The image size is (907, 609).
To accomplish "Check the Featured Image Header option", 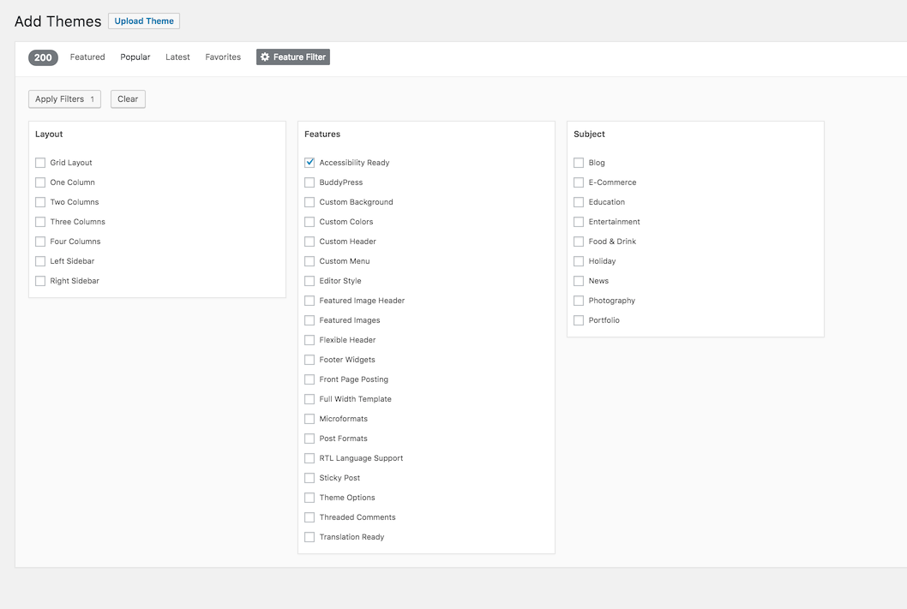I will pyautogui.click(x=309, y=300).
